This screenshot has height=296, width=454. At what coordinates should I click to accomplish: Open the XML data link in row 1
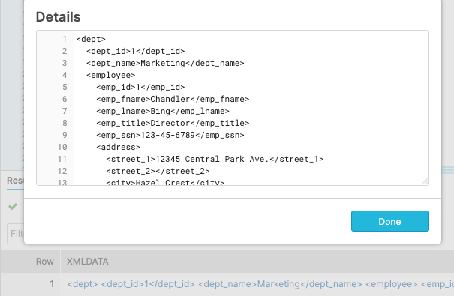coord(260,284)
